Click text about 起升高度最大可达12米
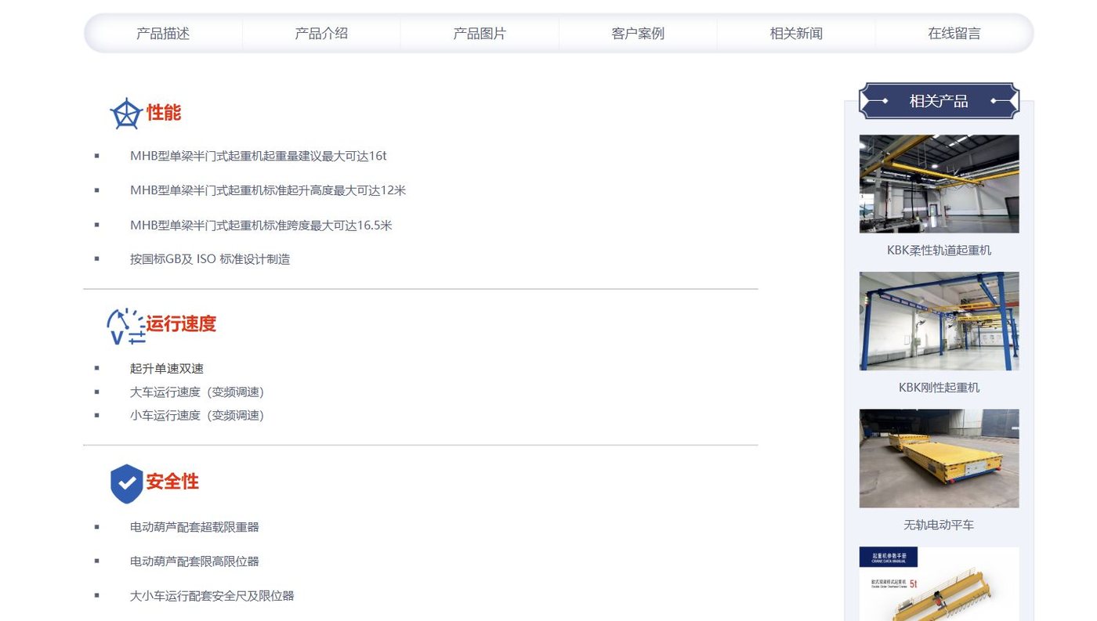The height and width of the screenshot is (621, 1097). [268, 190]
